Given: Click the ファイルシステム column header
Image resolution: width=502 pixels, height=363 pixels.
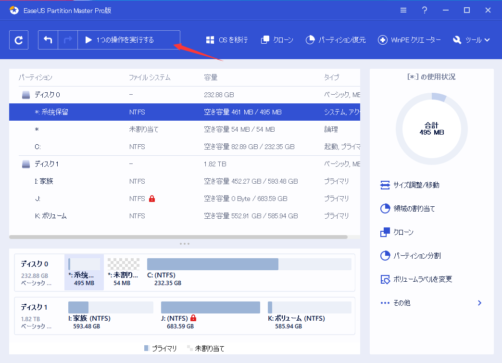Looking at the screenshot, I should [150, 77].
